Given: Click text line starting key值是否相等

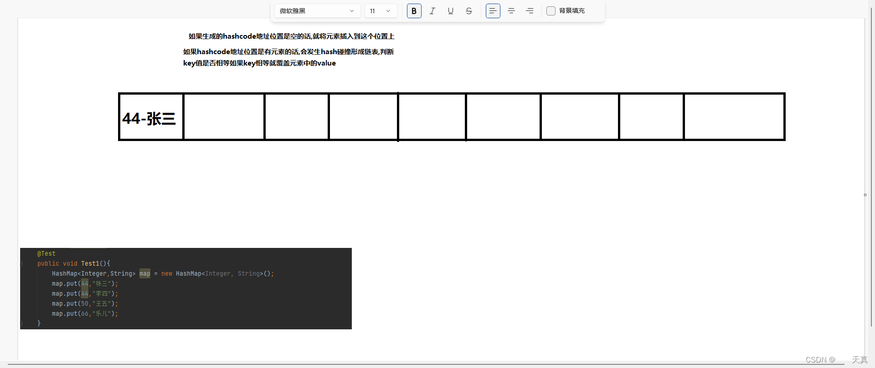Looking at the screenshot, I should [x=259, y=63].
